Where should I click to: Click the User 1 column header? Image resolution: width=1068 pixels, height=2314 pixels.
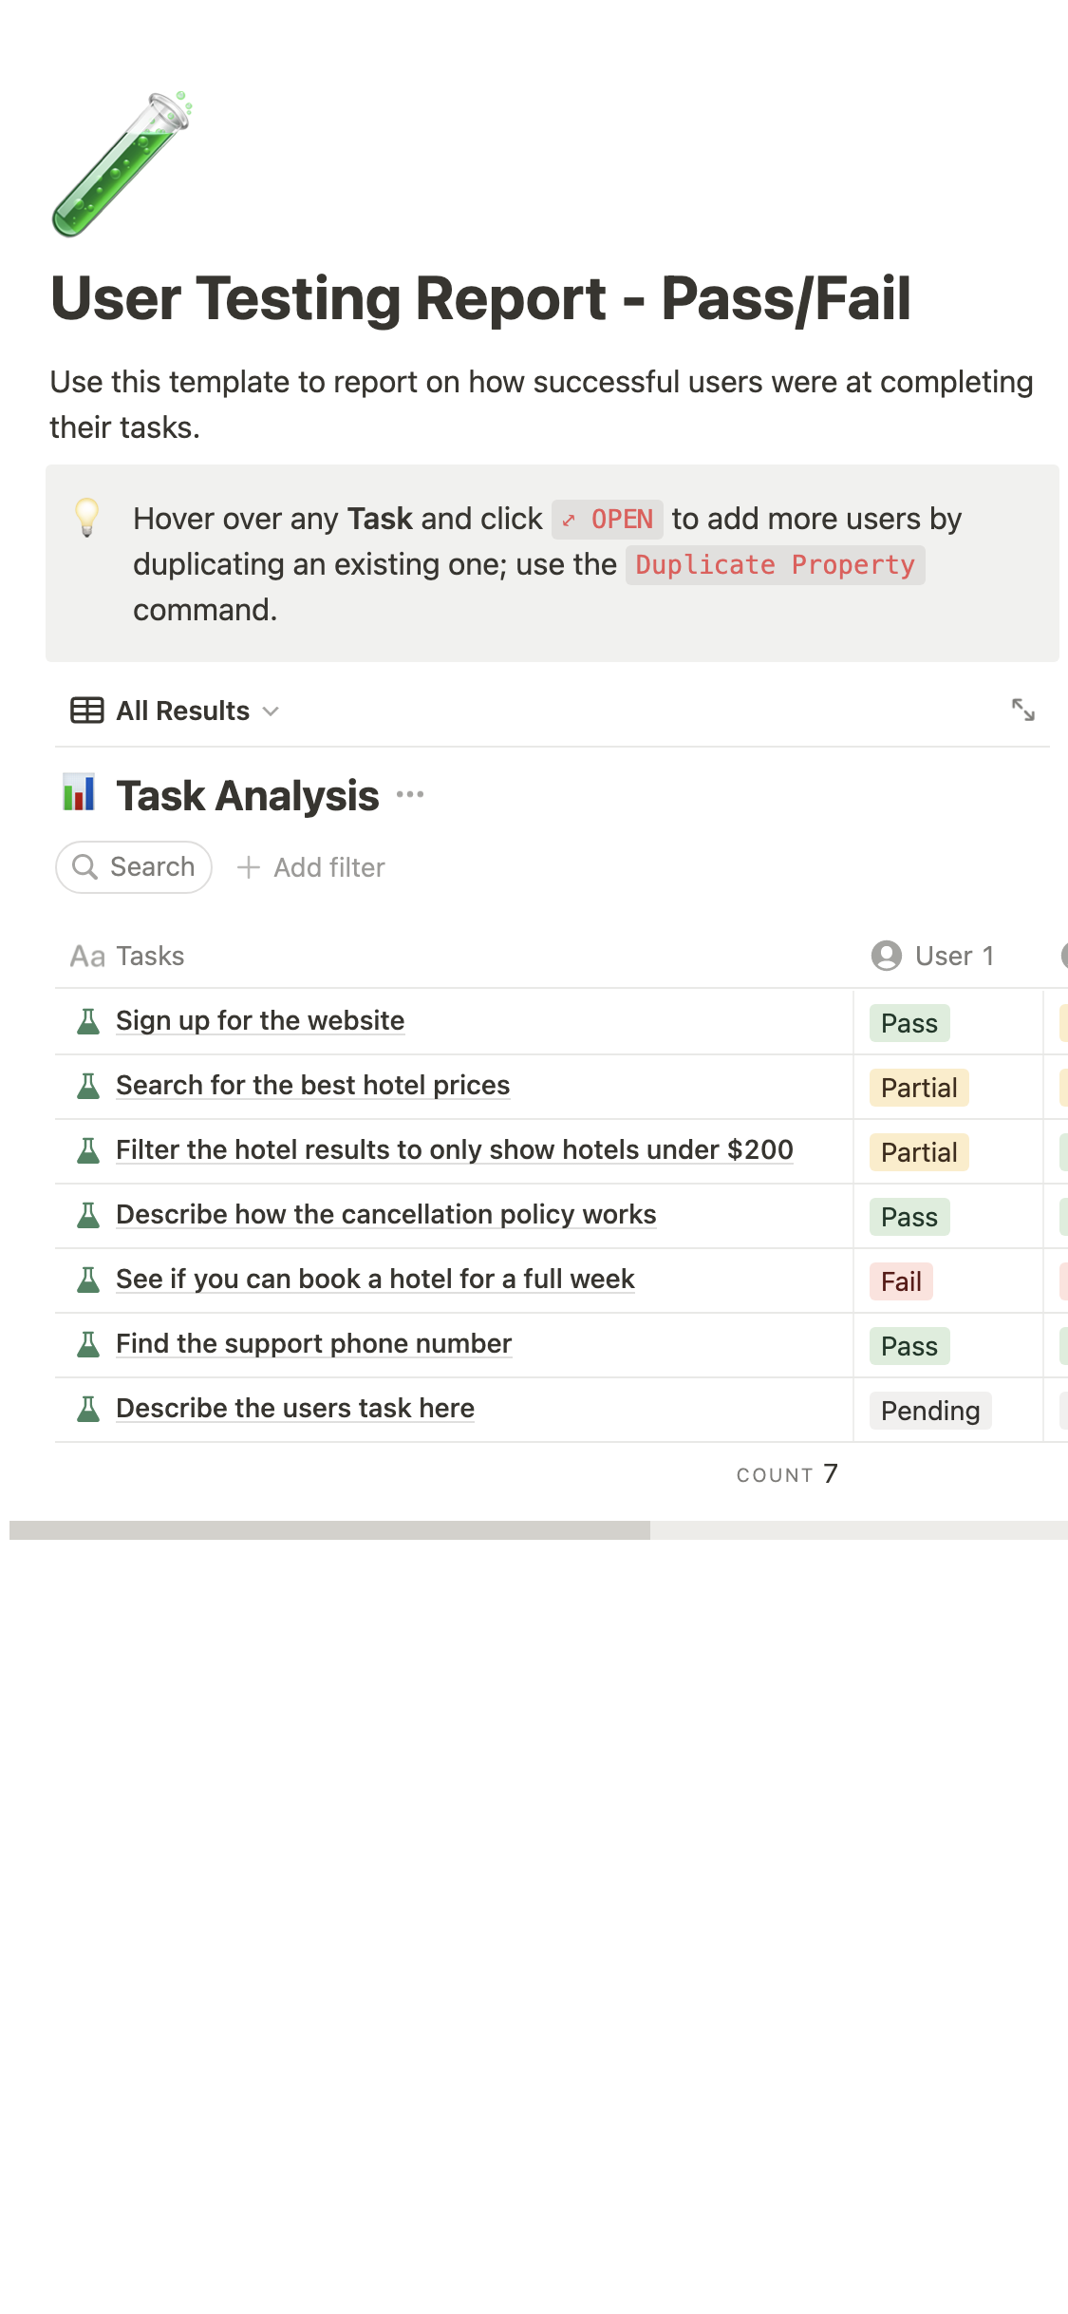tap(953, 956)
